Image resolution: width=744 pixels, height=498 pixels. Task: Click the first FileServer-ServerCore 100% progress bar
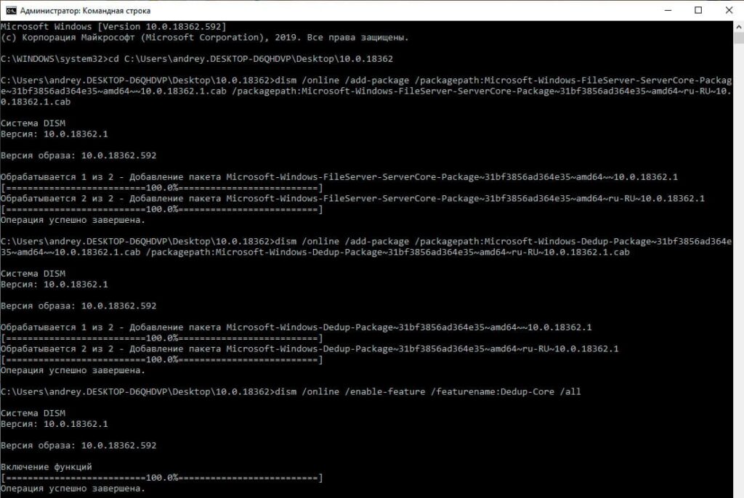point(161,187)
